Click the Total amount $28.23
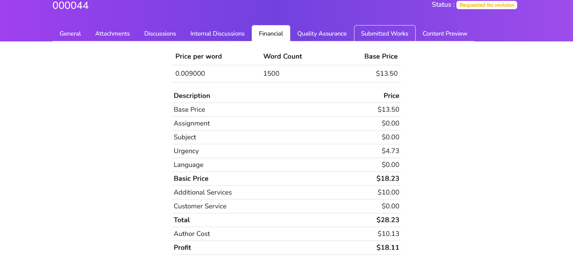573x269 pixels. point(388,220)
